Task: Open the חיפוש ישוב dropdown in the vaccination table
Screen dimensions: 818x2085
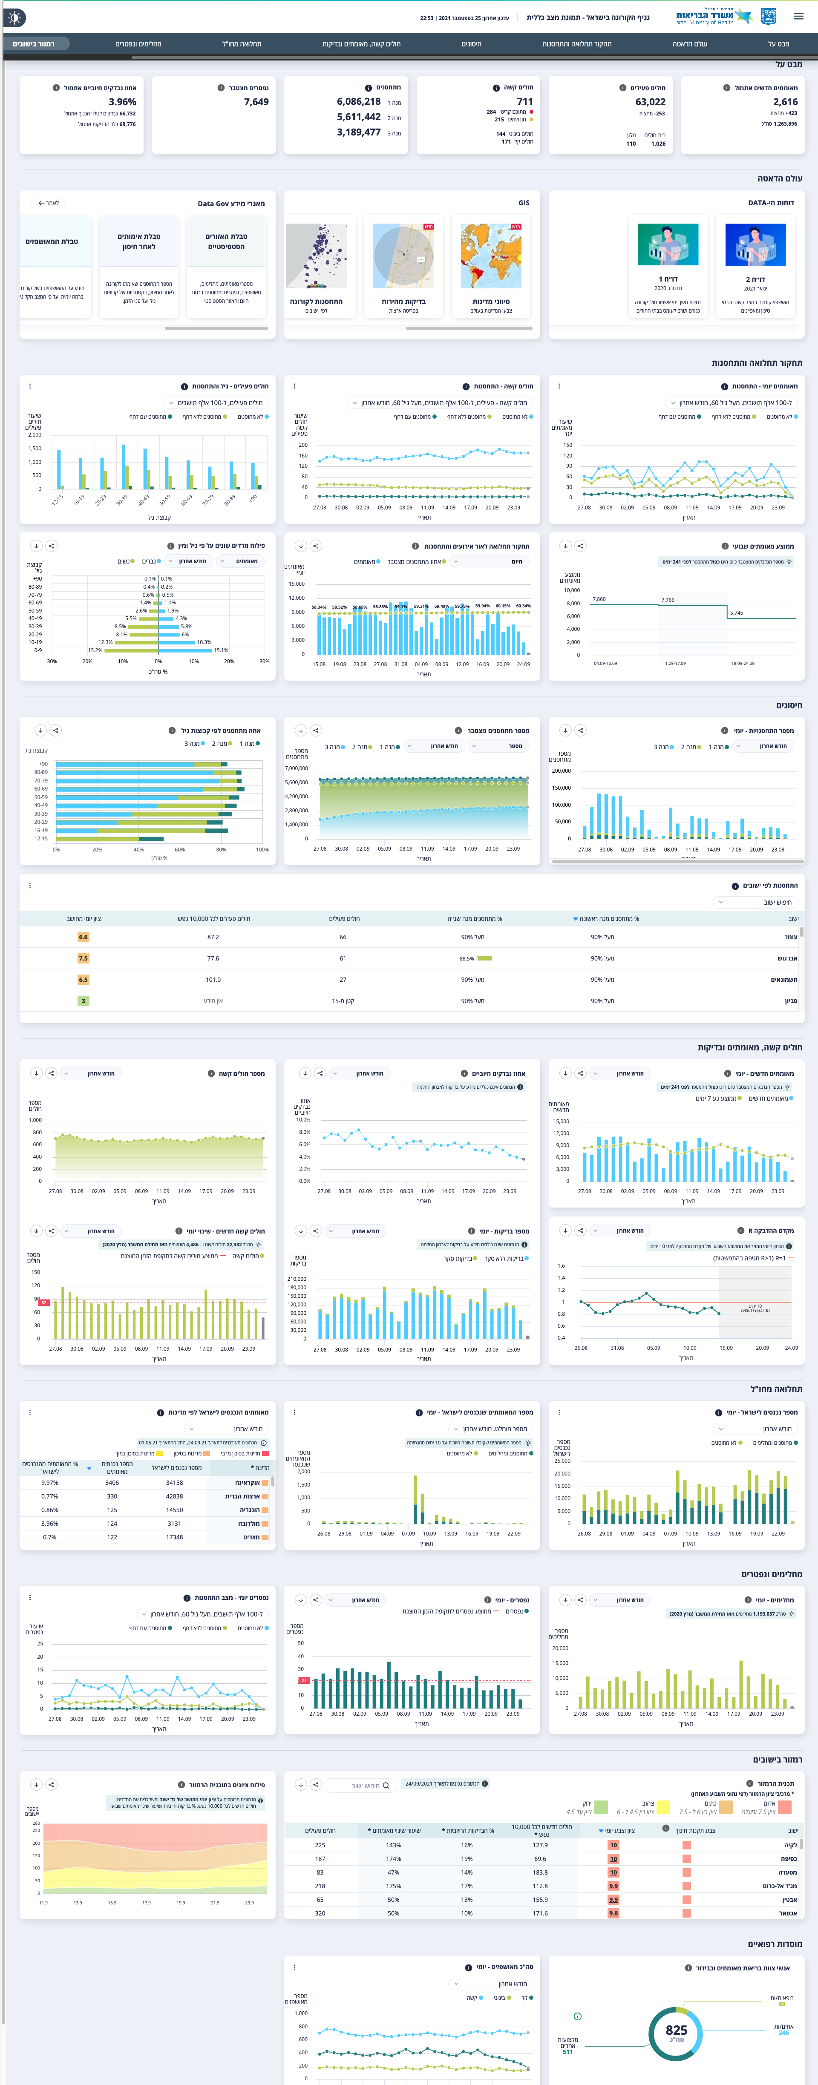Action: (x=754, y=902)
